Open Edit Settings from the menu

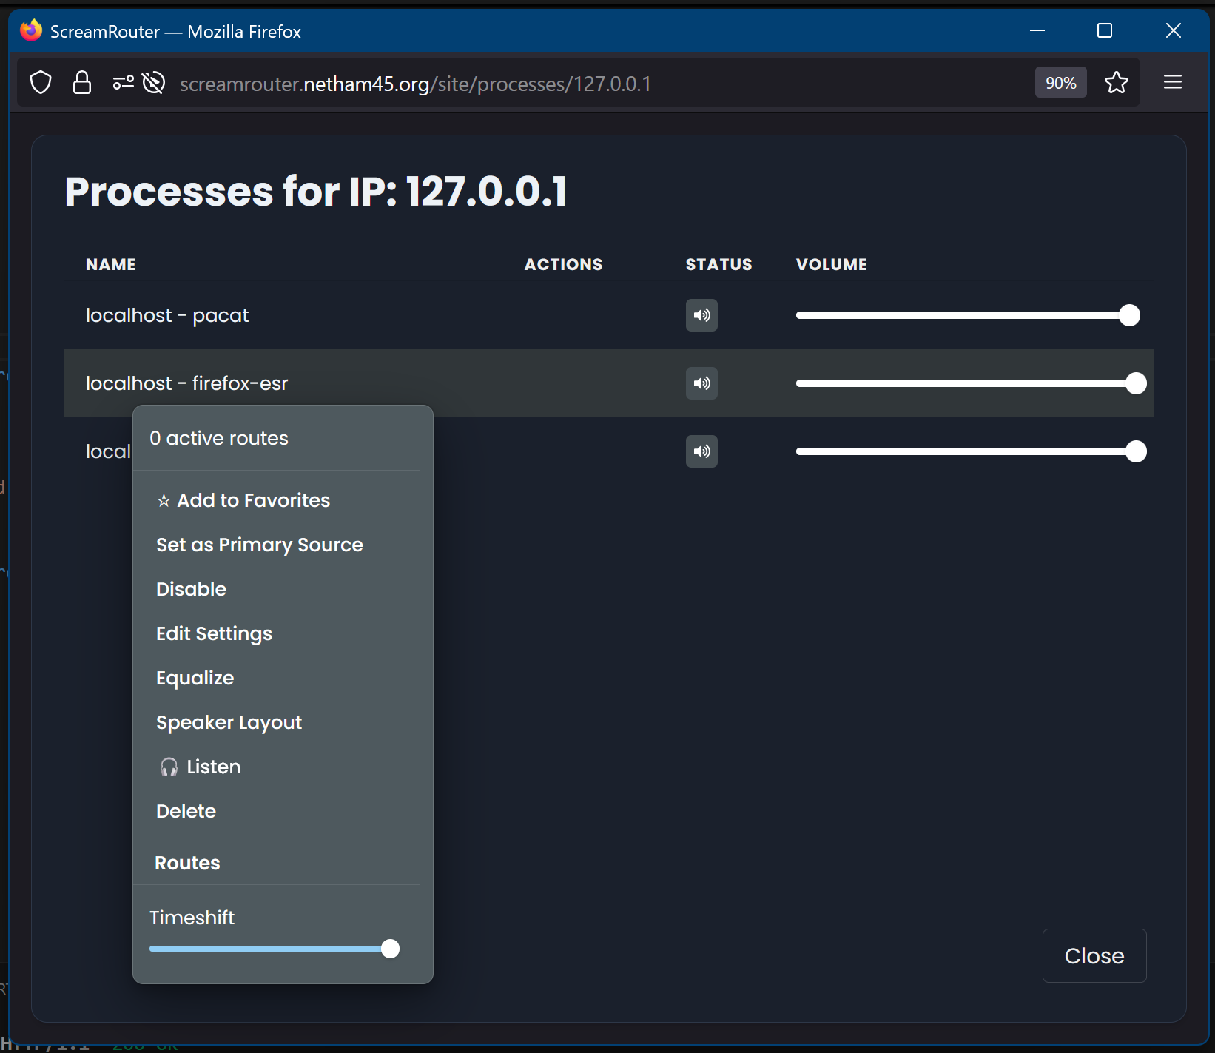tap(215, 633)
